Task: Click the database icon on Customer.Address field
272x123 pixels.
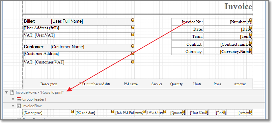Action: pos(133,53)
